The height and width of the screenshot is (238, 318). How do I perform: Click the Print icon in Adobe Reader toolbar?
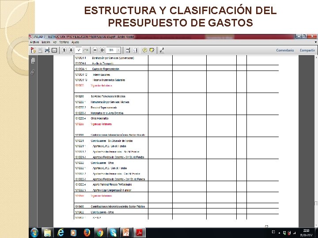pos(47,50)
